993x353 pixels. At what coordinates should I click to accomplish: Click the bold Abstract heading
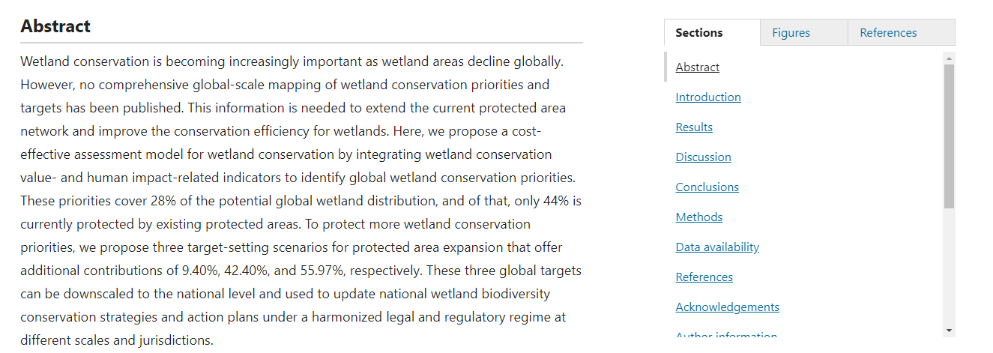[55, 27]
